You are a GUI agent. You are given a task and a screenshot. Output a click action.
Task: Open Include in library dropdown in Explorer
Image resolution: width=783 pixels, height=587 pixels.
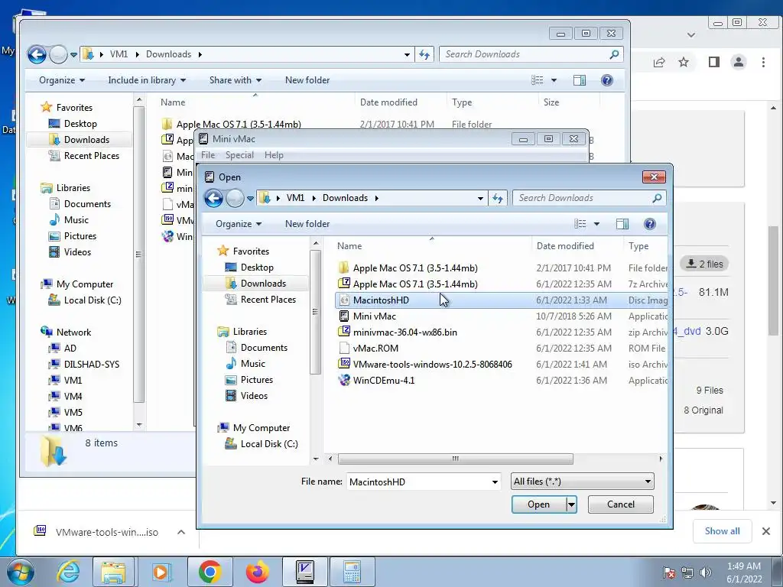pos(147,80)
